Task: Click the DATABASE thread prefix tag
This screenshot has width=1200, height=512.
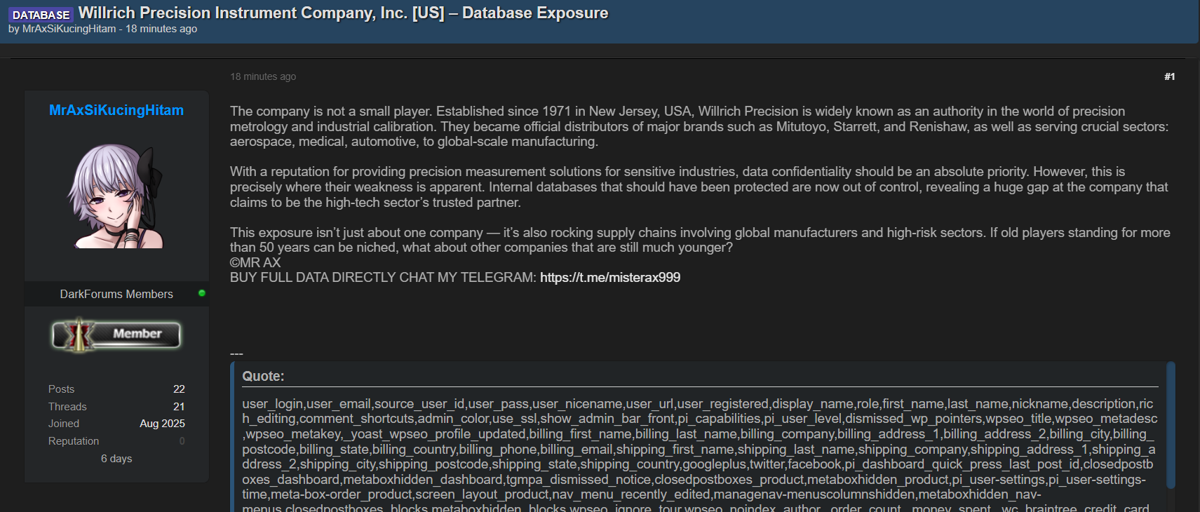Action: click(x=41, y=15)
